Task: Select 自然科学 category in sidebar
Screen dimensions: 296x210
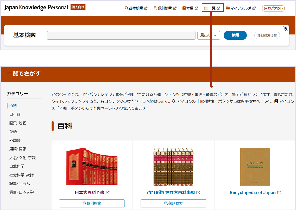Action: (x=17, y=166)
